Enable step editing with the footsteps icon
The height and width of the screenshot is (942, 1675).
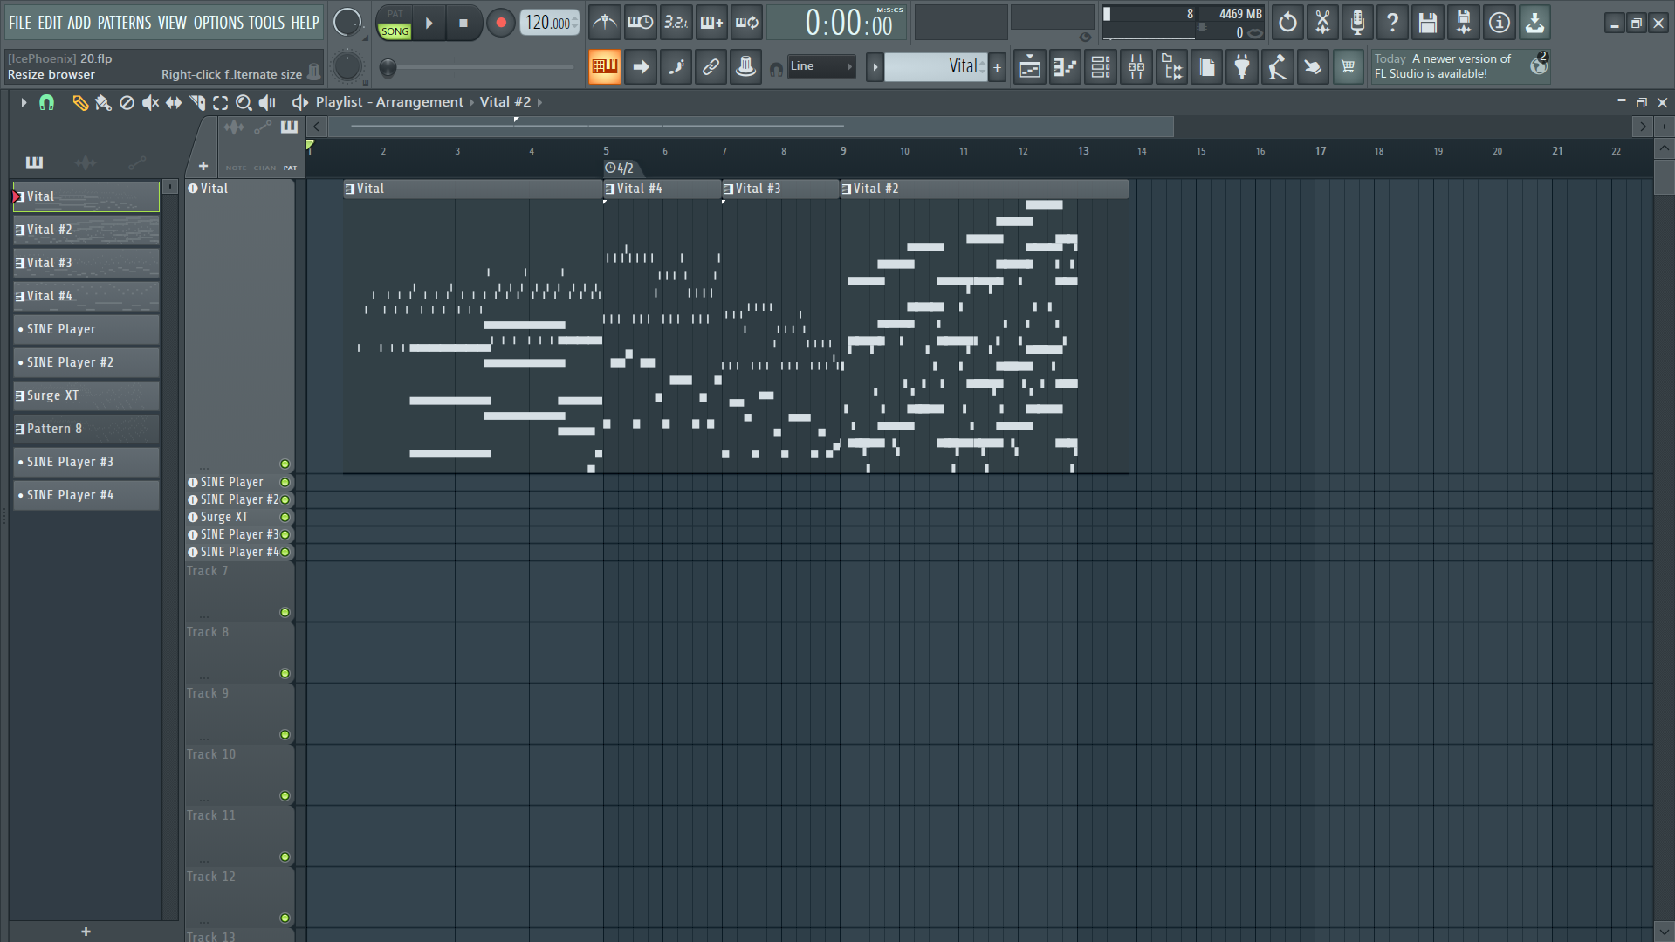point(676,67)
